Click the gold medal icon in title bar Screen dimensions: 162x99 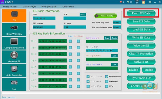(x=144, y=2)
